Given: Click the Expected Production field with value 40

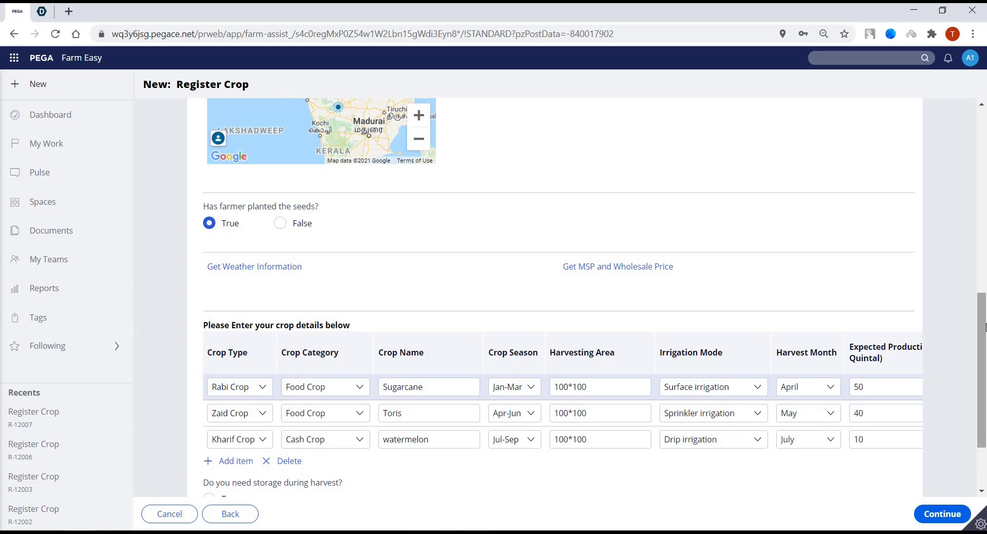Looking at the screenshot, I should 886,413.
